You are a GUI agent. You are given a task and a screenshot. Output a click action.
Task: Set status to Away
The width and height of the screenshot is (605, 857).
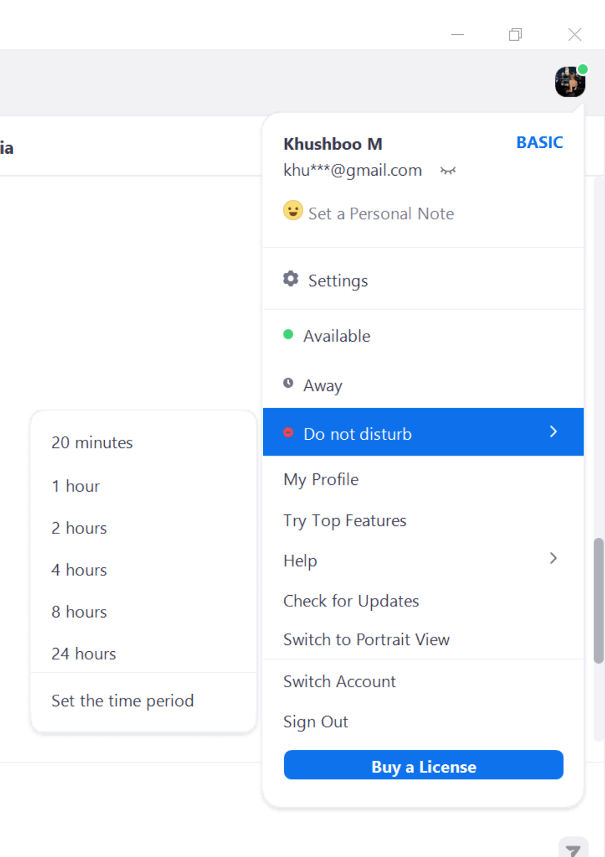423,385
